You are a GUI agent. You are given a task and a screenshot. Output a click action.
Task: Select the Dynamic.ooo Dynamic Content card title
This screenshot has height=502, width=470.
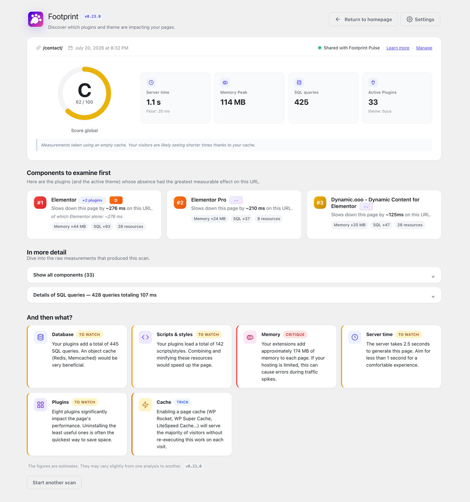375,203
